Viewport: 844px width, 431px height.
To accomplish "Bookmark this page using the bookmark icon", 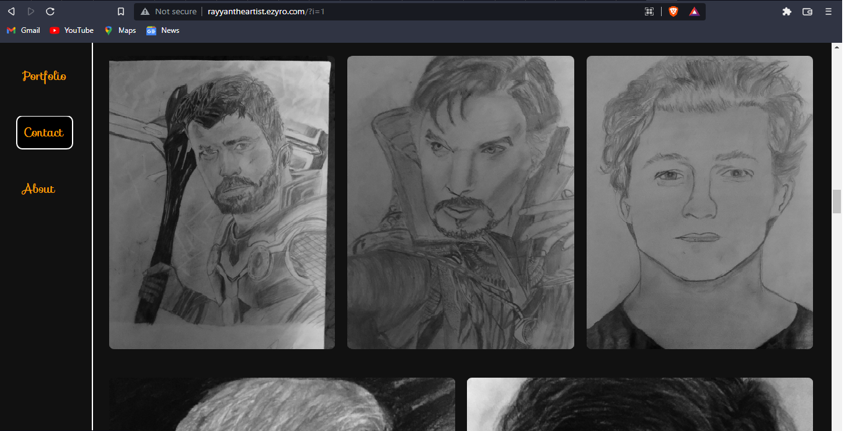I will point(121,11).
